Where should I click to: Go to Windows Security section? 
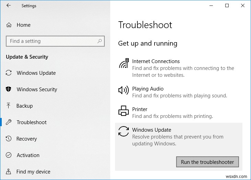pyautogui.click(x=37, y=89)
